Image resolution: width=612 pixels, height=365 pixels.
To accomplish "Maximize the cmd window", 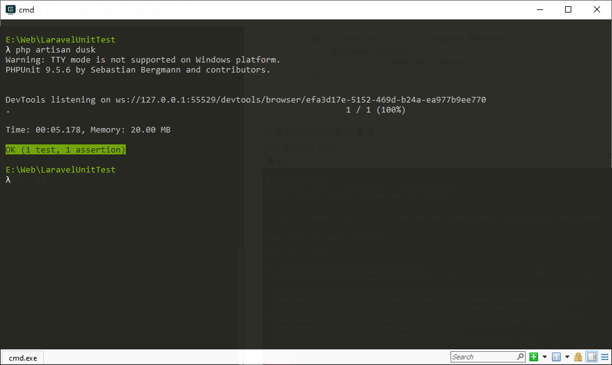I will point(568,9).
